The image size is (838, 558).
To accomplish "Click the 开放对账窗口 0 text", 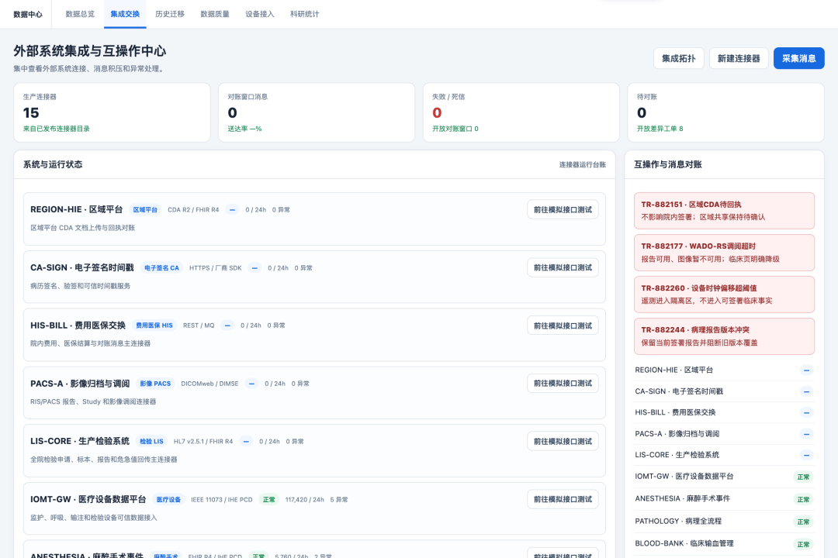I will pos(455,129).
